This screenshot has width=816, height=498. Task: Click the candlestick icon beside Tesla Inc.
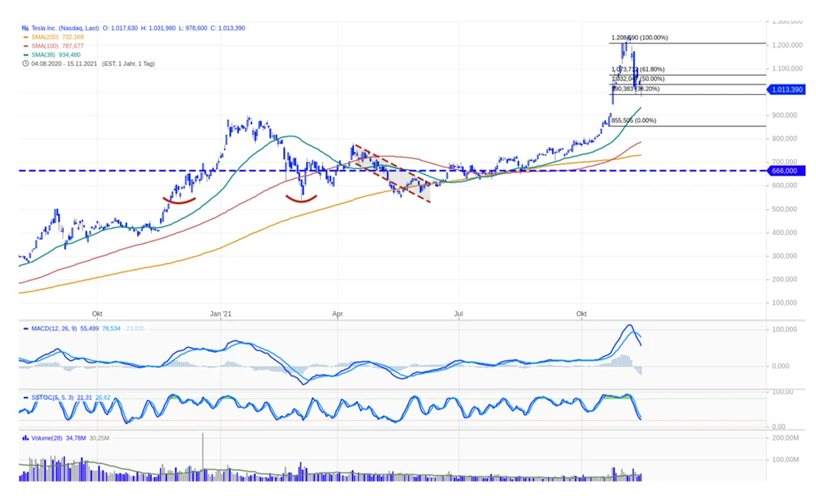click(x=24, y=29)
